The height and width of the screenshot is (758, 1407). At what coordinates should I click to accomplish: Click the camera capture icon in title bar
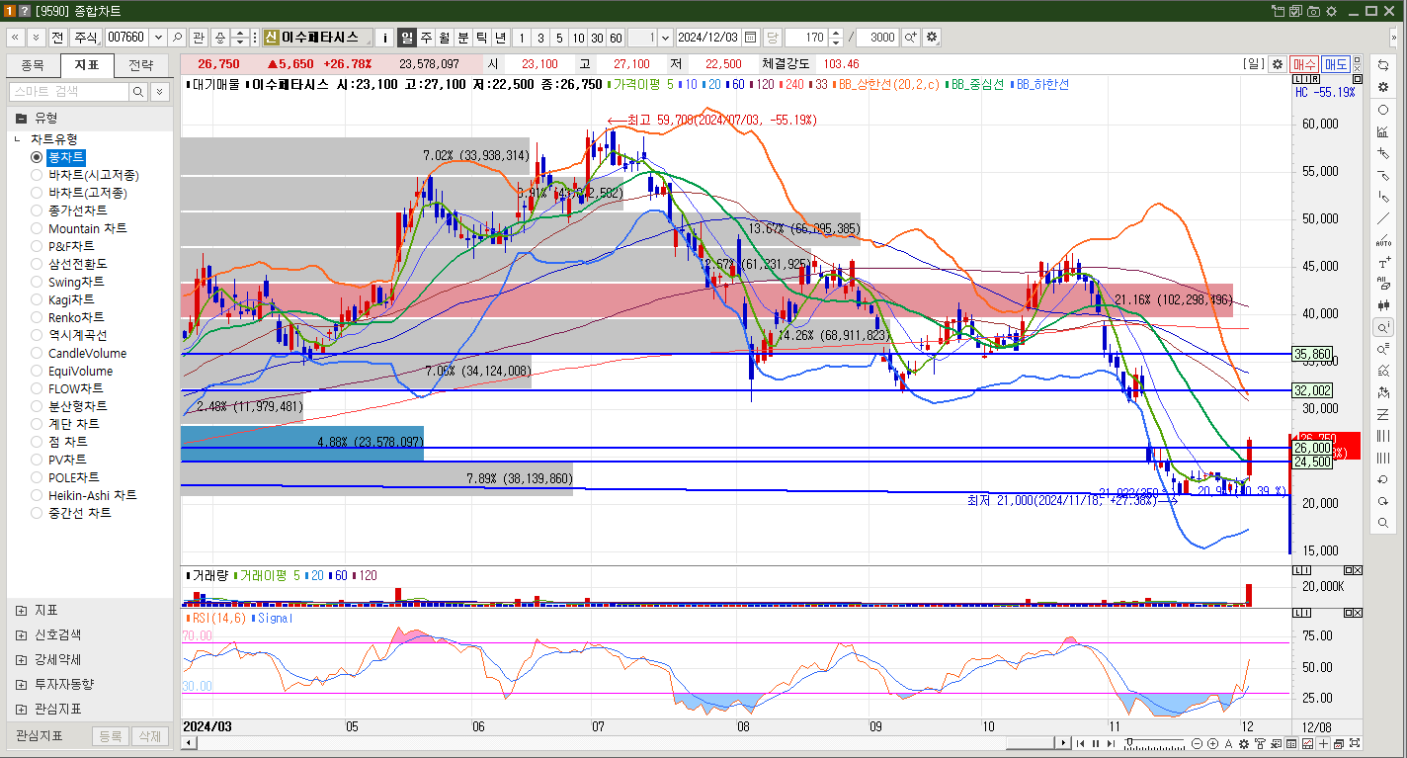[1312, 11]
